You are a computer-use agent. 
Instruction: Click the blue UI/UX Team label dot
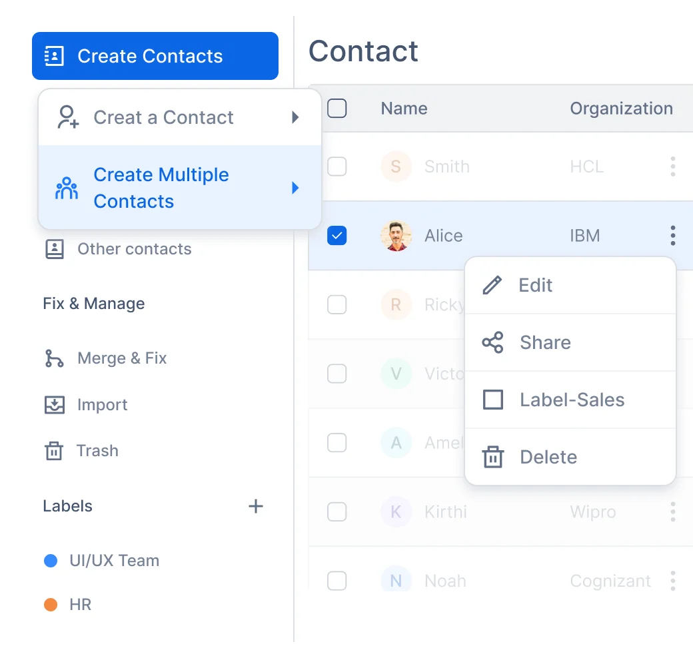(51, 561)
